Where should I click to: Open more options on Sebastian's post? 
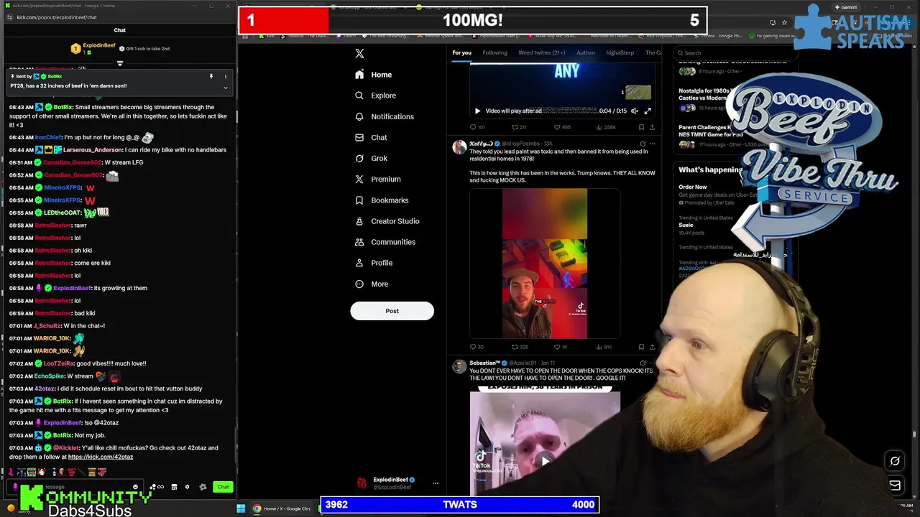pyautogui.click(x=652, y=363)
